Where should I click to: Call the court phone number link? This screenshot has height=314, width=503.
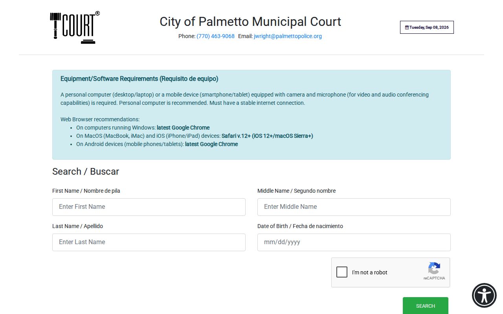215,36
